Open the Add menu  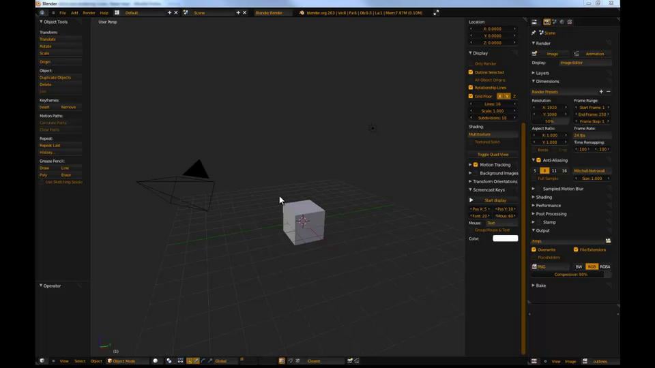pos(74,13)
